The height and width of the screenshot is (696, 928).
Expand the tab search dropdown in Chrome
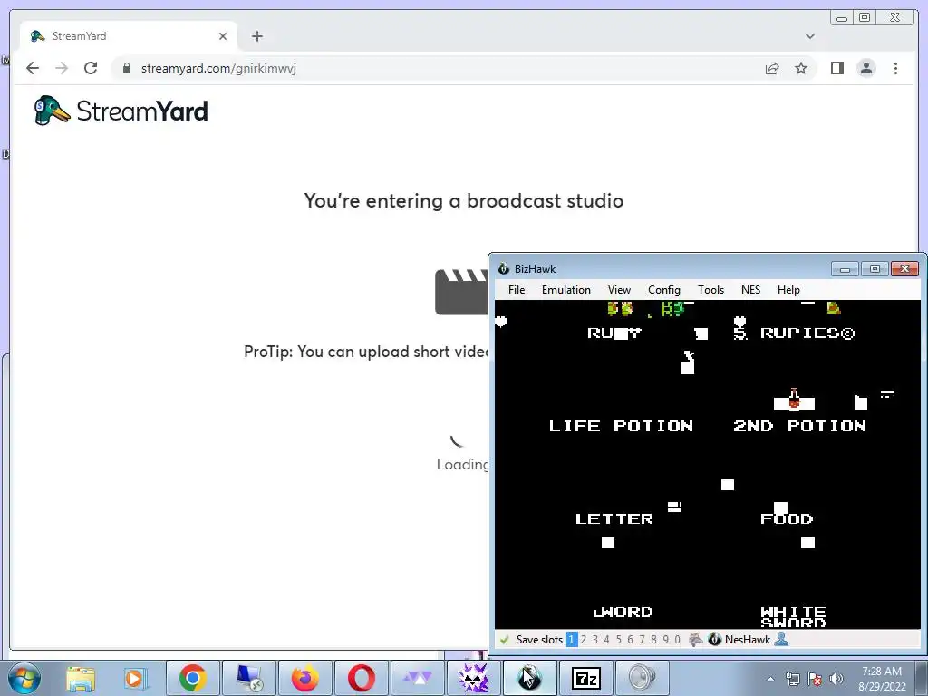(809, 36)
